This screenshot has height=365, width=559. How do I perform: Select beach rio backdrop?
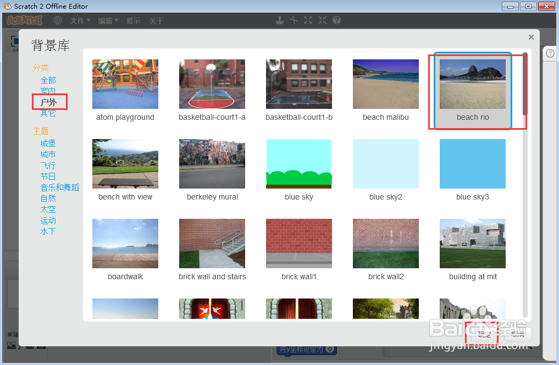[473, 91]
